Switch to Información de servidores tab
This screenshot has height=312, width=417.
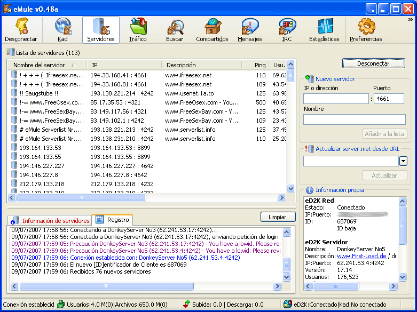[x=50, y=221]
